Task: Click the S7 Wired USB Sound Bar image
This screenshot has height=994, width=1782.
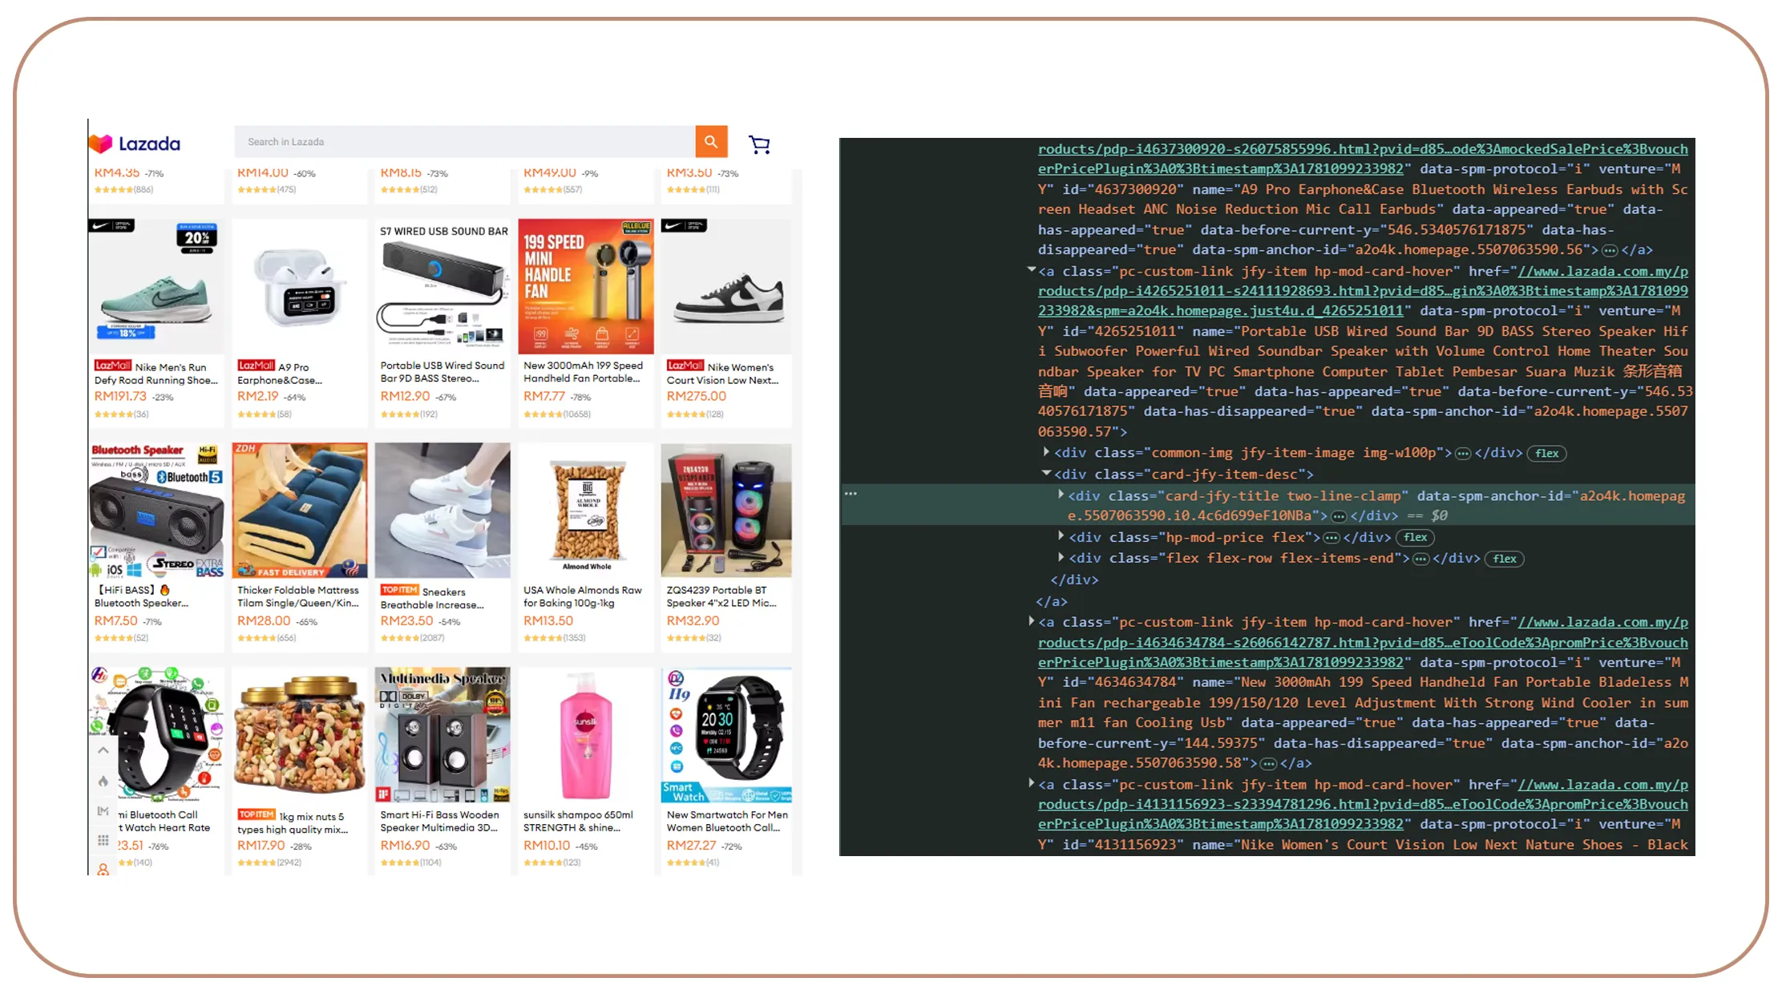Action: pyautogui.click(x=442, y=286)
